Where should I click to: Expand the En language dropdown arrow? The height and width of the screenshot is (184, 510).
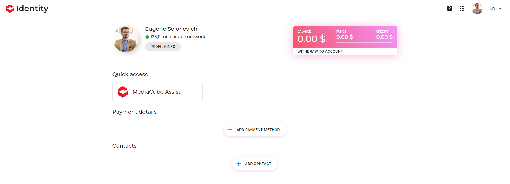[x=500, y=9]
